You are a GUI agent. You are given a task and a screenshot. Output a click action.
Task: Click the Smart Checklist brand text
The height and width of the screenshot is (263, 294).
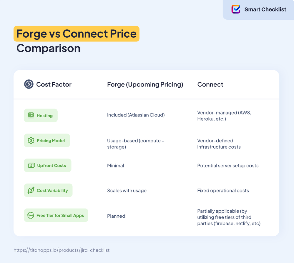(265, 9)
